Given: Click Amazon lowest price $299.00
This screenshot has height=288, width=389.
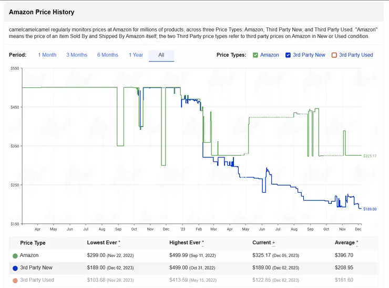Looking at the screenshot, I should tap(96, 255).
